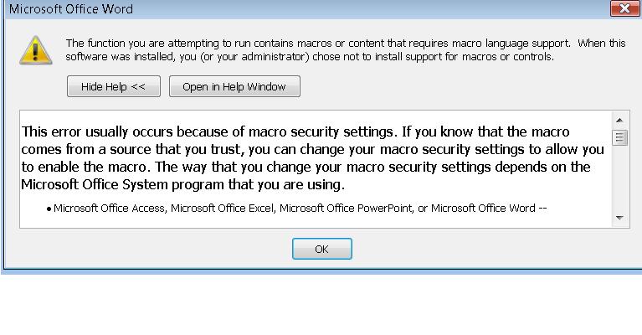Collapse help with Hide Help << button
Image resolution: width=642 pixels, height=335 pixels.
(113, 86)
